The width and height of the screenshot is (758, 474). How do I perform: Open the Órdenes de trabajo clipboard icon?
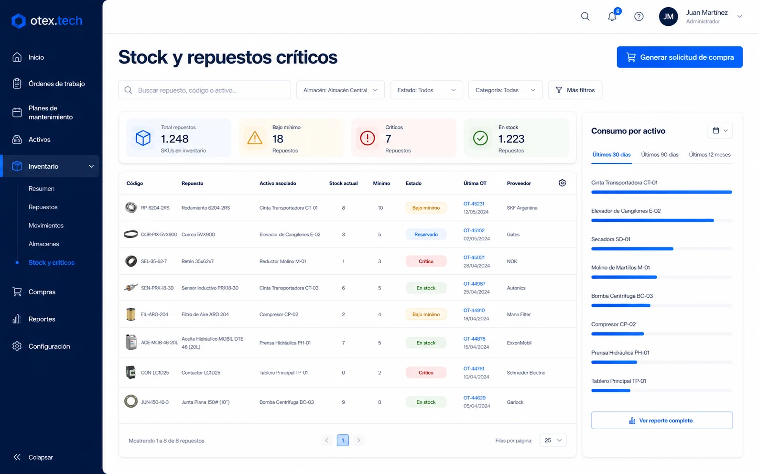click(17, 84)
